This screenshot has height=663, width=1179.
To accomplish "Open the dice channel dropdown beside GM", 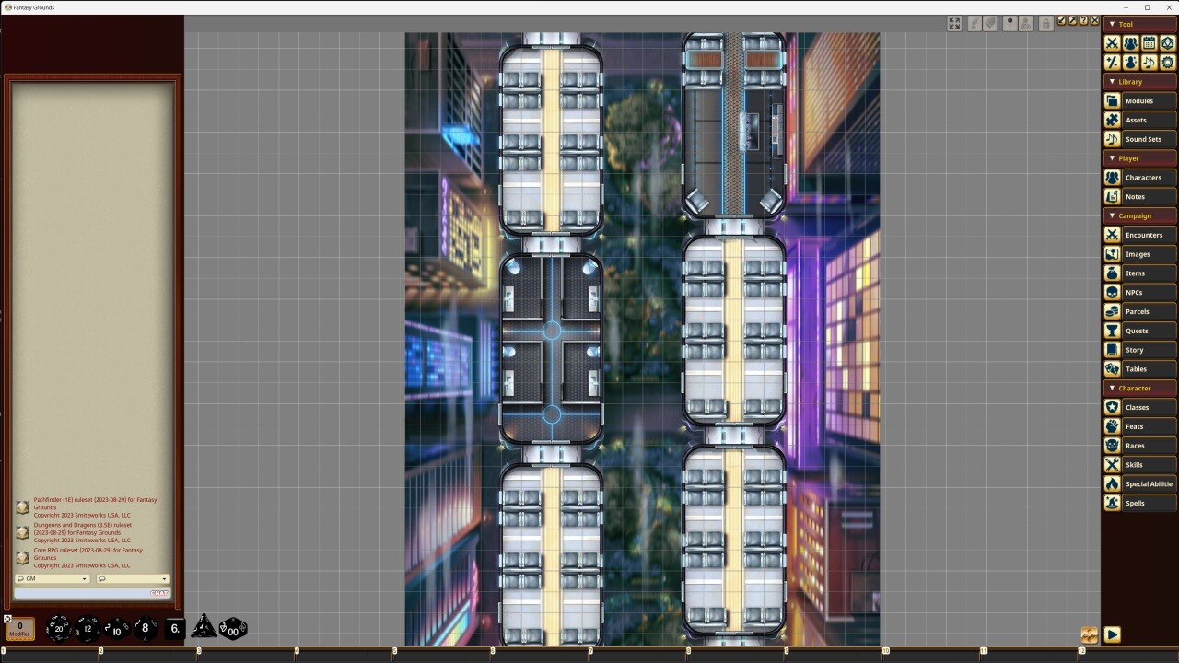I will click(132, 578).
